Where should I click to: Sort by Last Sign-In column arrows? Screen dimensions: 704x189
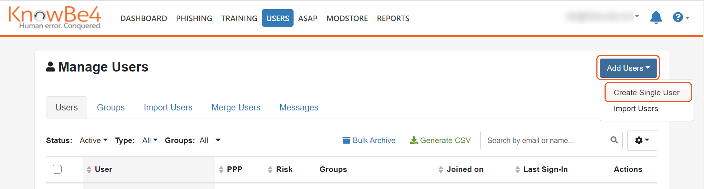pyautogui.click(x=518, y=170)
